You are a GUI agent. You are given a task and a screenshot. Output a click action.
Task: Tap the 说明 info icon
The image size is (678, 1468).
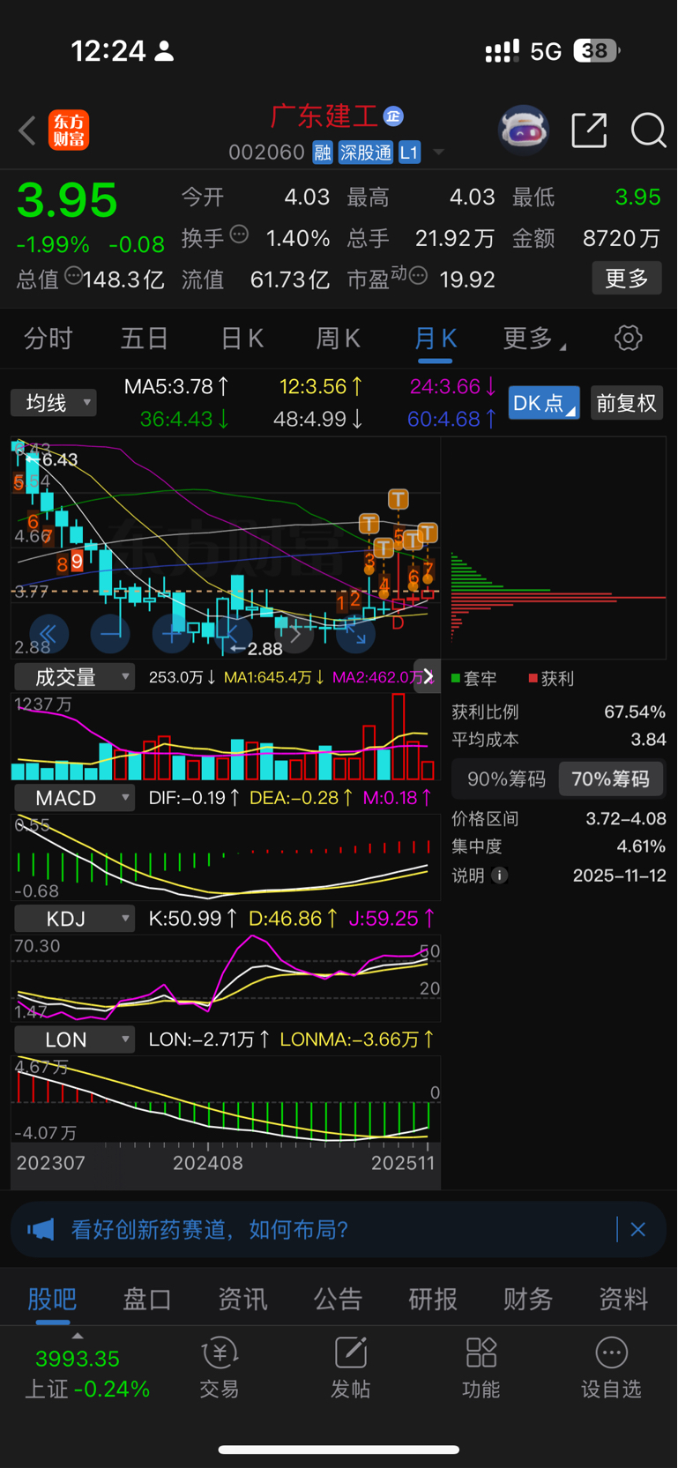pyautogui.click(x=499, y=876)
